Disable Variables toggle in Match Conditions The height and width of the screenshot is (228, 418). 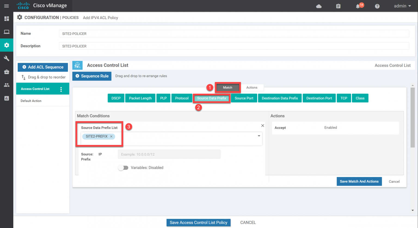(123, 168)
